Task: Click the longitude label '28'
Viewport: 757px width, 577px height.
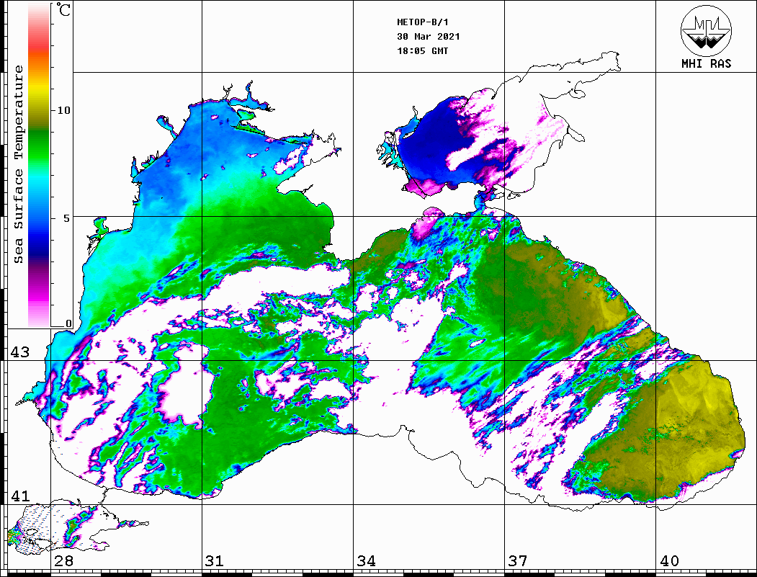Action: [x=63, y=560]
